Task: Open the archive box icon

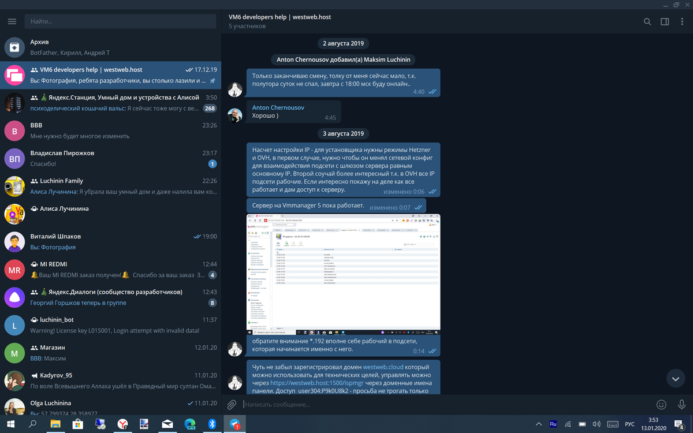Action: [14, 47]
